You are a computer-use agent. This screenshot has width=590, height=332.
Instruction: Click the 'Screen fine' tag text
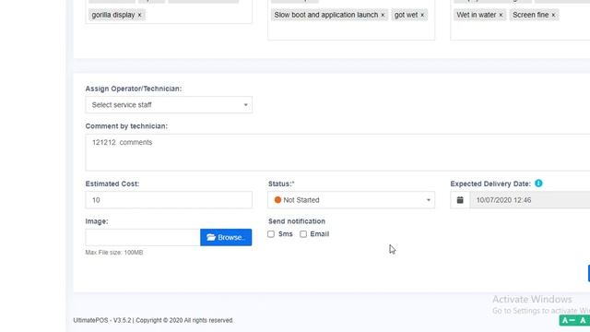tap(531, 15)
